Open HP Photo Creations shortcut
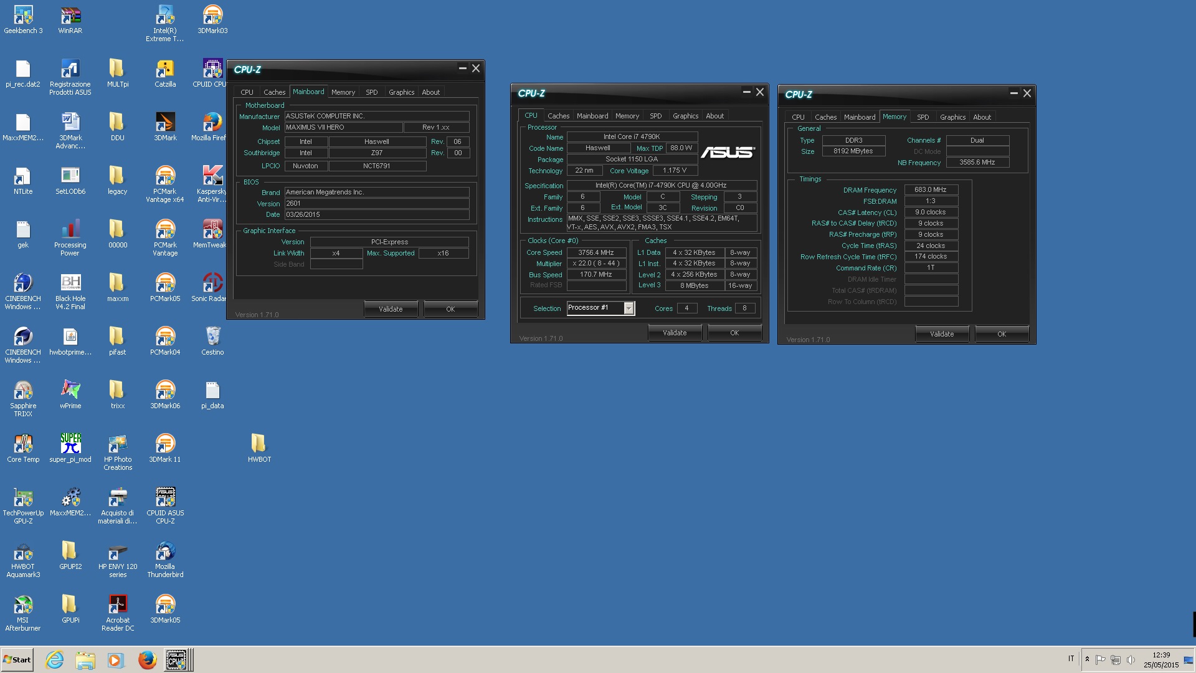 tap(118, 452)
